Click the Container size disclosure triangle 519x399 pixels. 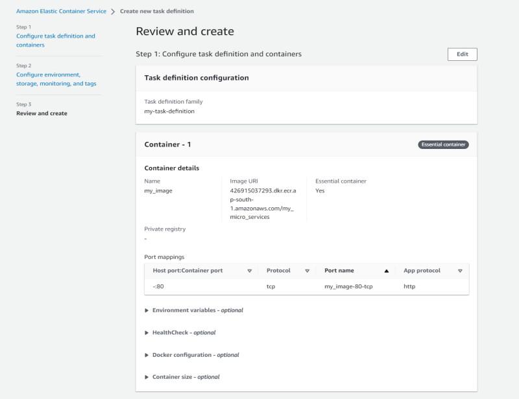tap(147, 377)
